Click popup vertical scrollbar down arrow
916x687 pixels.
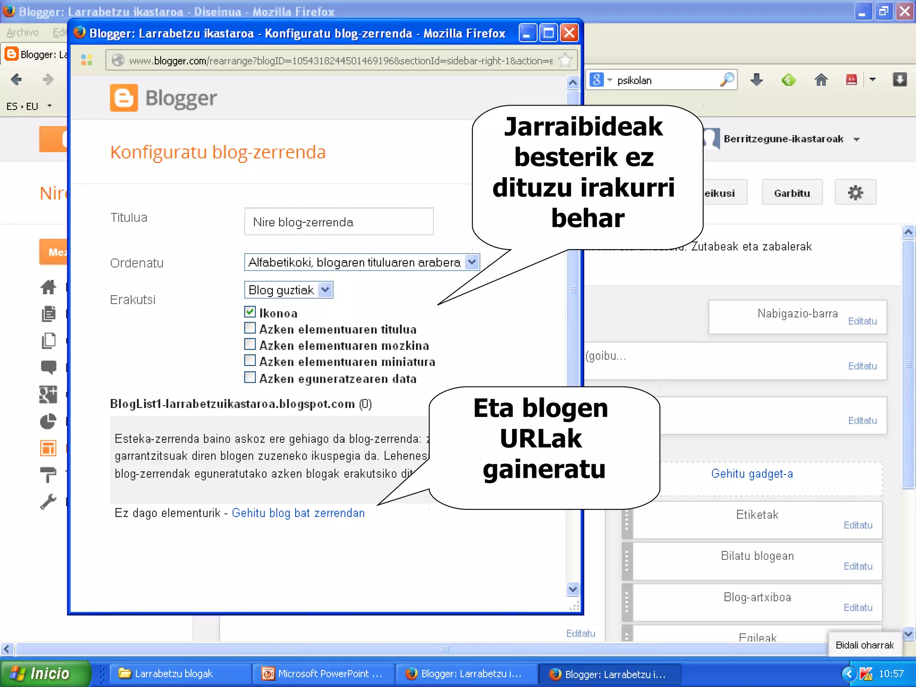[x=572, y=589]
